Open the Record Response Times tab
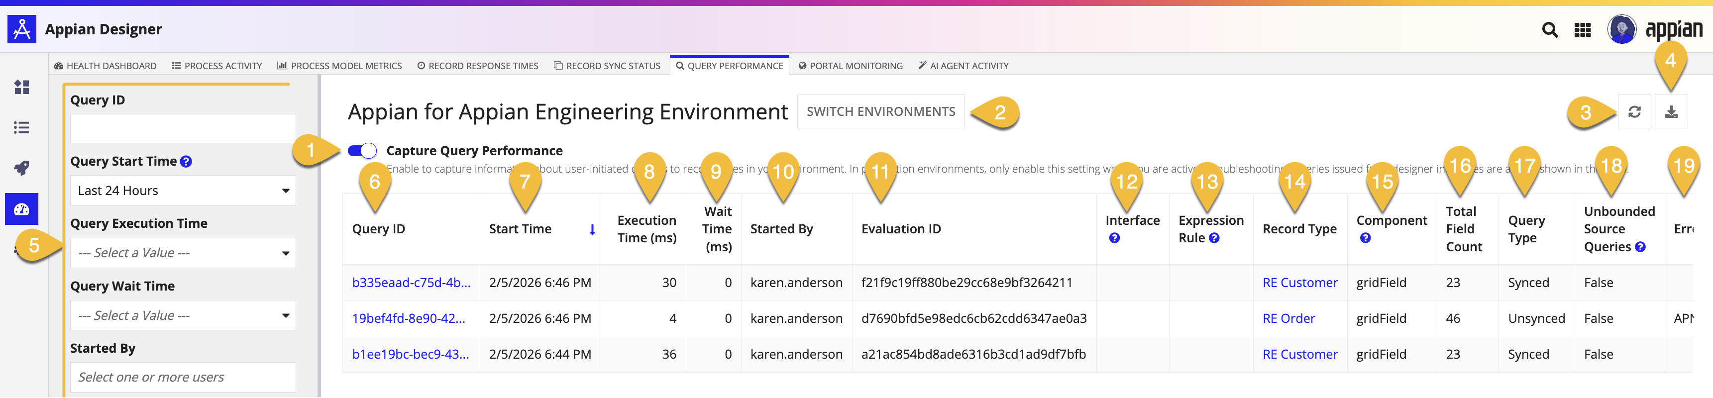The height and width of the screenshot is (398, 1713). (x=477, y=66)
